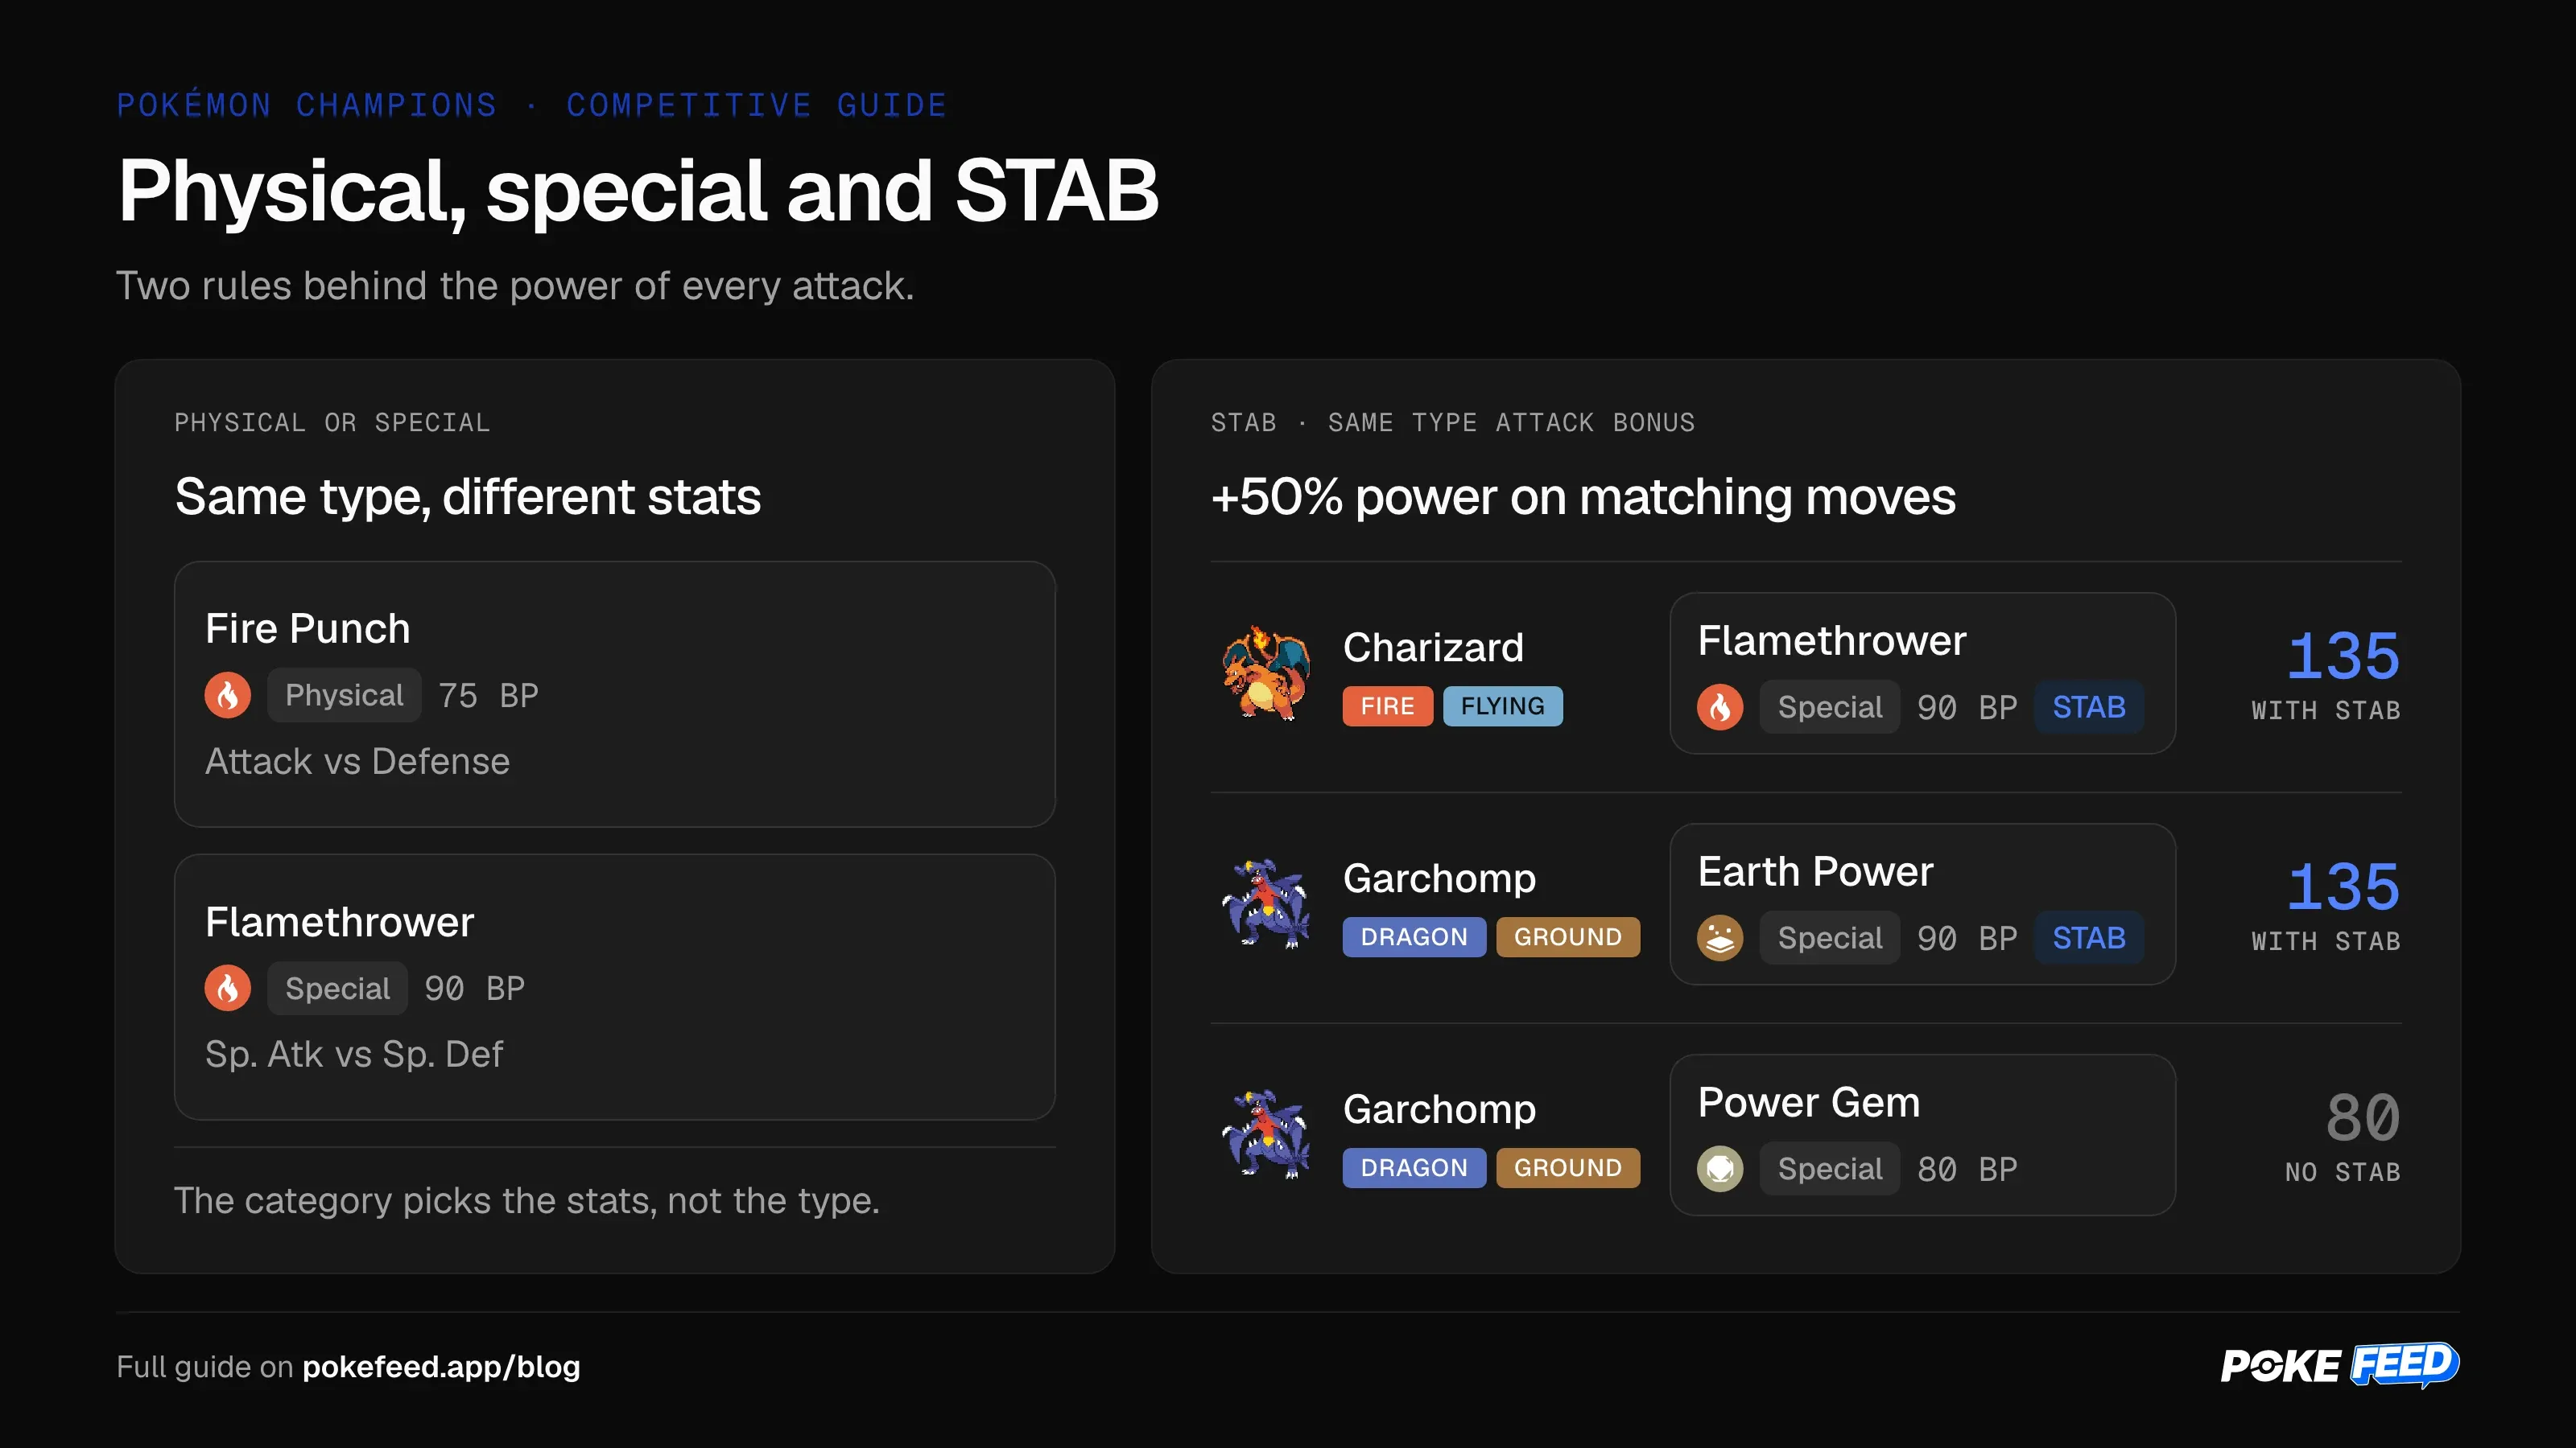Click the Garchomp sprite beside Power Gem
The width and height of the screenshot is (2576, 1448).
1266,1134
